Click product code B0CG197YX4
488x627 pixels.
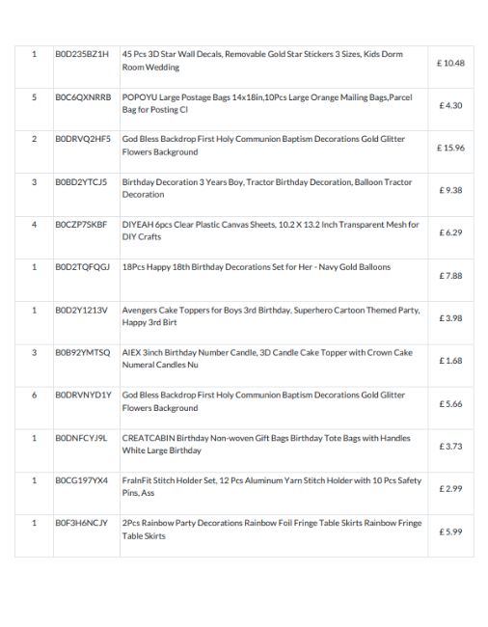click(x=82, y=480)
